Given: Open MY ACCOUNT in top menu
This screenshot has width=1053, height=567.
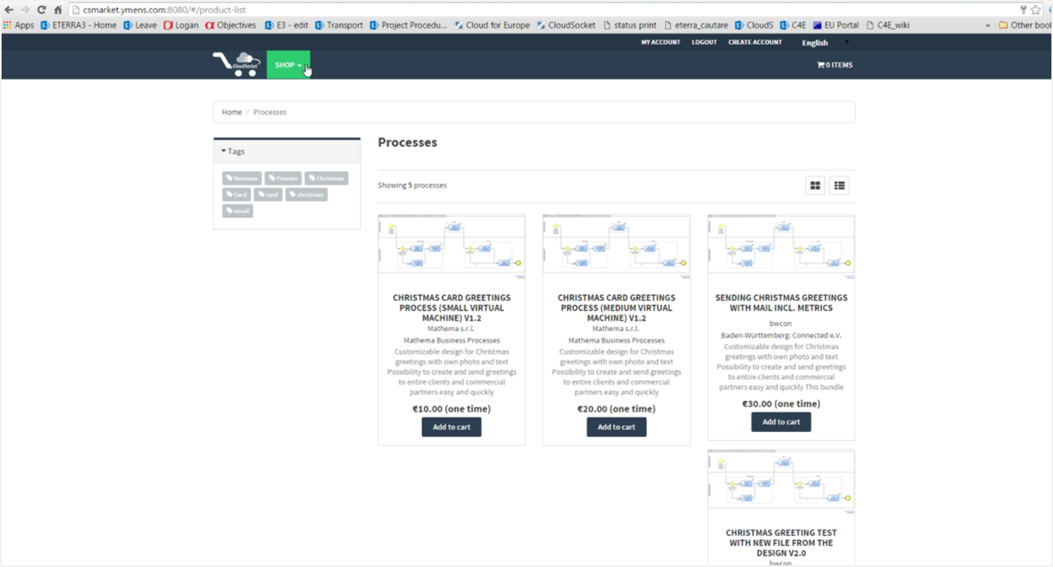Looking at the screenshot, I should (x=660, y=42).
